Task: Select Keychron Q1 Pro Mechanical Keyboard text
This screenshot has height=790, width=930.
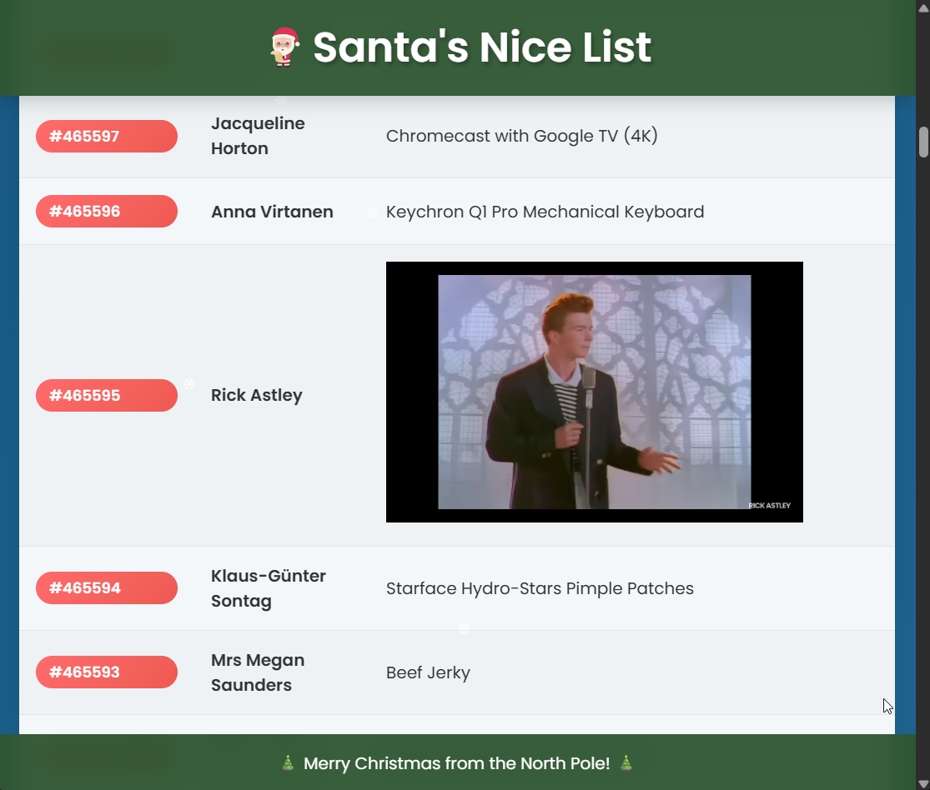Action: click(545, 212)
